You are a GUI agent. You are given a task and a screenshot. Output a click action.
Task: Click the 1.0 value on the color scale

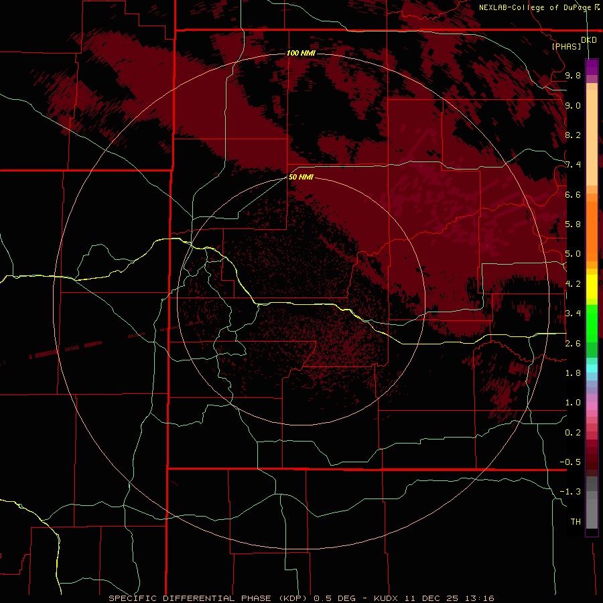click(573, 403)
